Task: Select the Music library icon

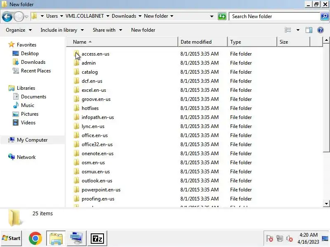Action: coord(16,105)
